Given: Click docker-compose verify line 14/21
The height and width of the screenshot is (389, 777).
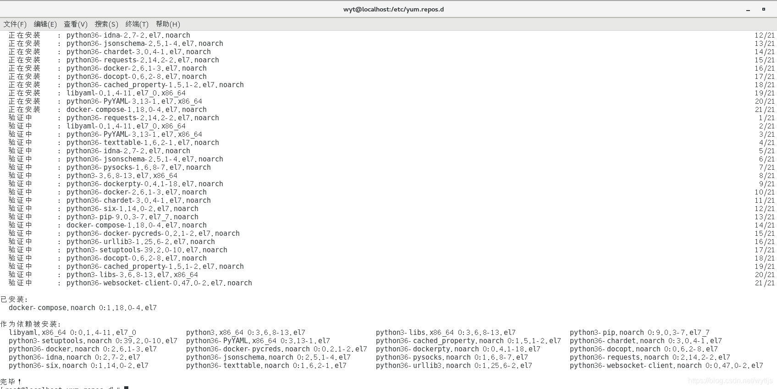Looking at the screenshot, I should [x=391, y=225].
